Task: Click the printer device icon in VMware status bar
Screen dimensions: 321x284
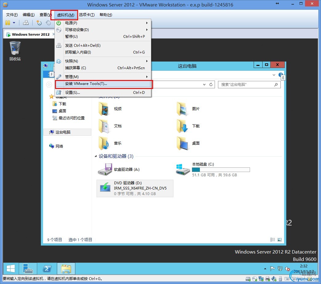Action: click(x=267, y=279)
